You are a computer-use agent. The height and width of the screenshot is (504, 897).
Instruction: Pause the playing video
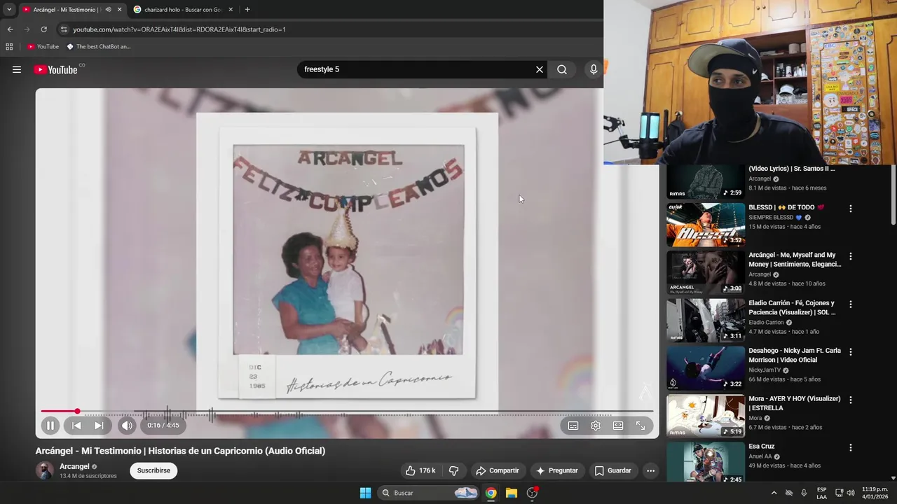tap(50, 425)
